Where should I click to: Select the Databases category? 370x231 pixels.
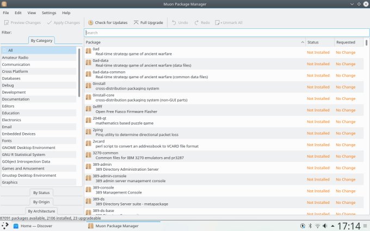(39, 78)
